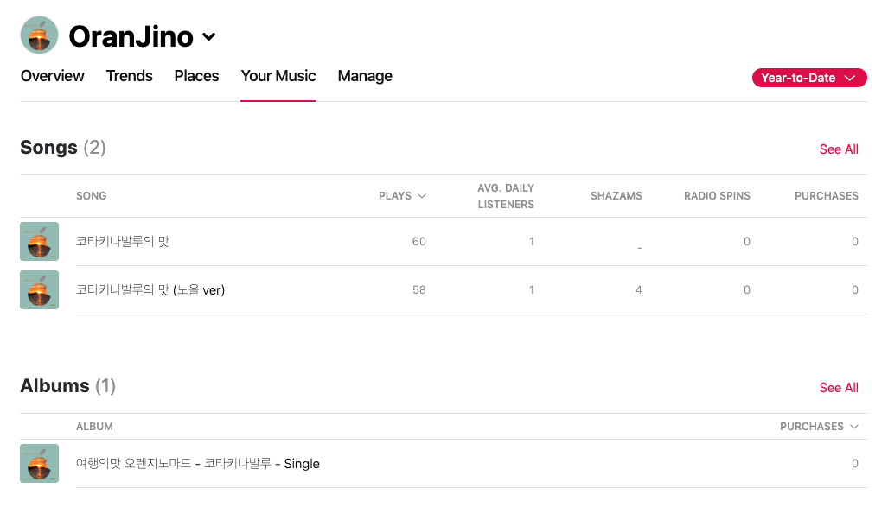Open the song 코타키나발루의 맛 (노을 ver)
The height and width of the screenshot is (520, 888).
150,289
